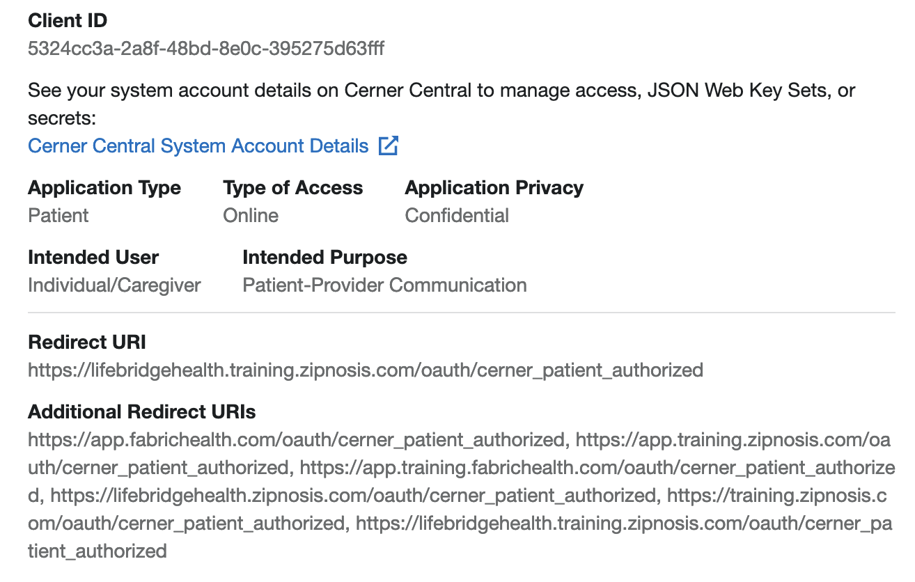Select the Patient-Provider Communication value
Viewport: 915px width, 582px height.
[x=384, y=285]
